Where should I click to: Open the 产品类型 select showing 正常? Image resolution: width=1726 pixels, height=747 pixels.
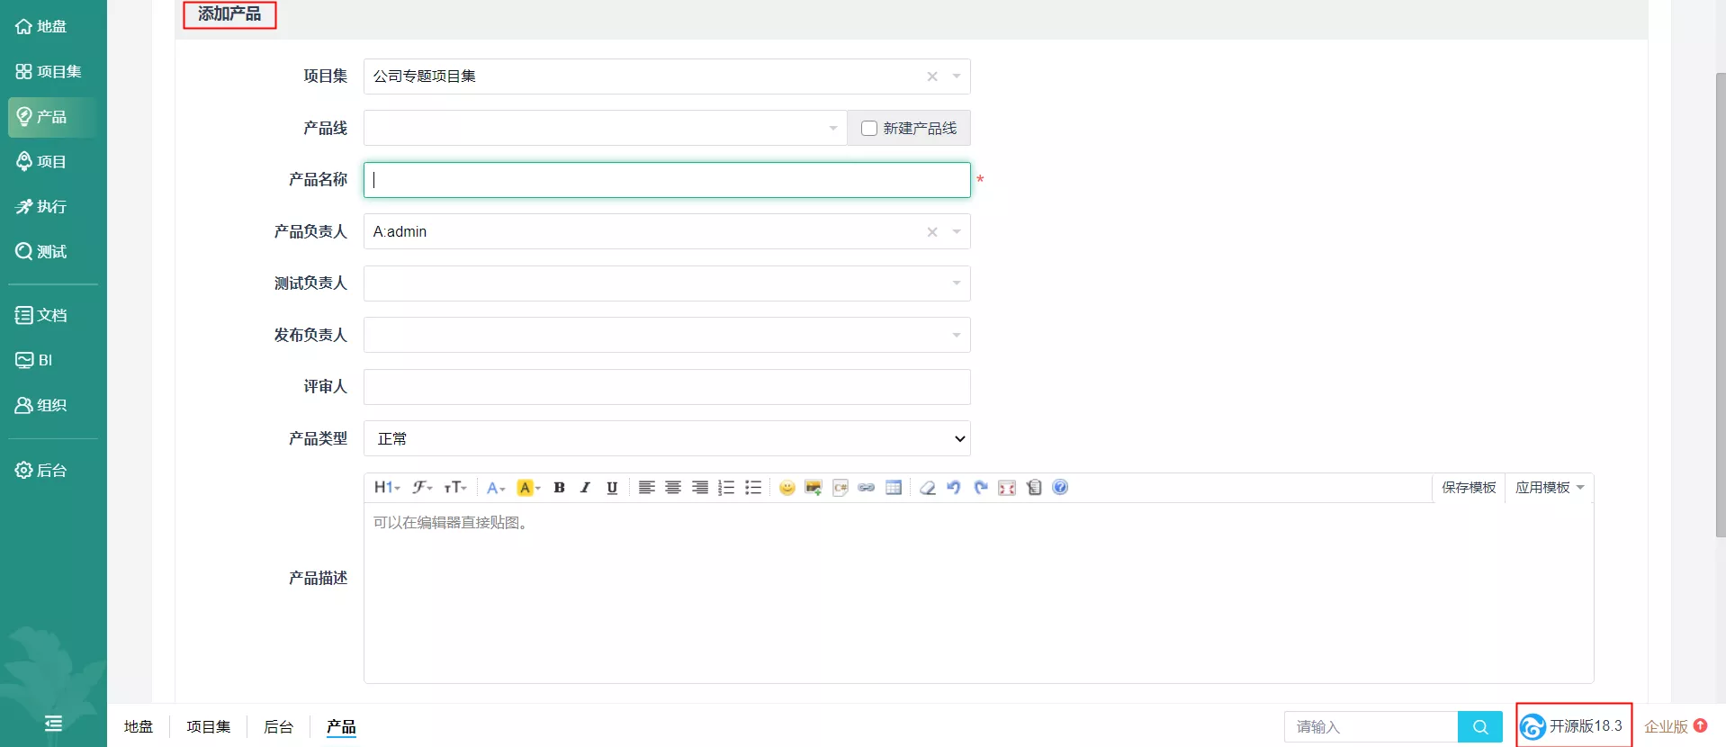[667, 438]
